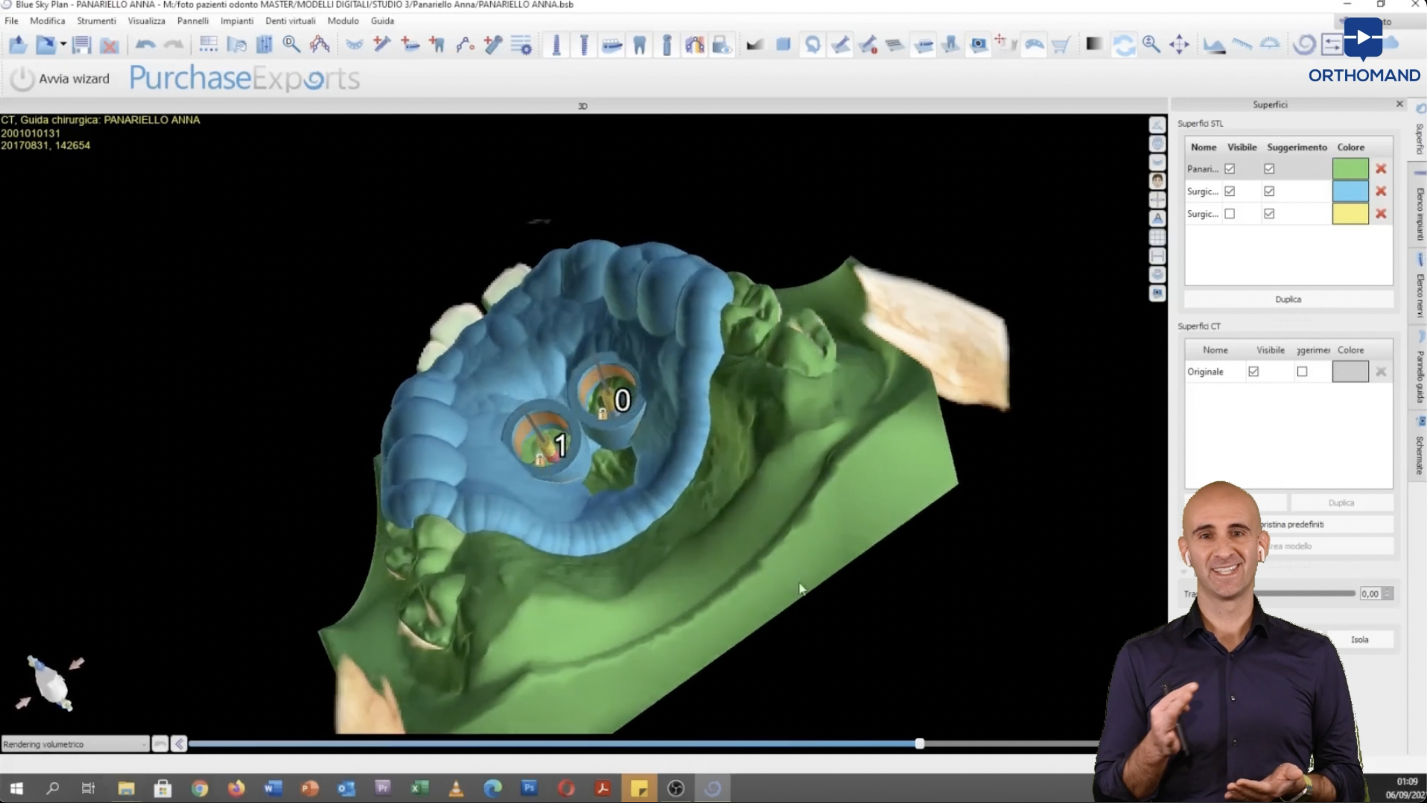Click the add implant icon
Image resolution: width=1427 pixels, height=803 pixels.
[382, 44]
